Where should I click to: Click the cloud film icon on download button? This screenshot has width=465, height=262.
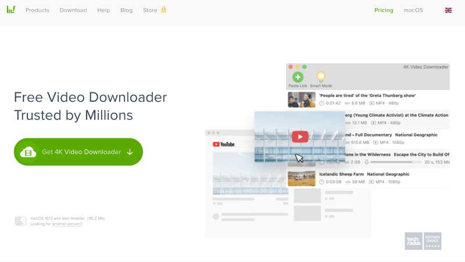28,152
